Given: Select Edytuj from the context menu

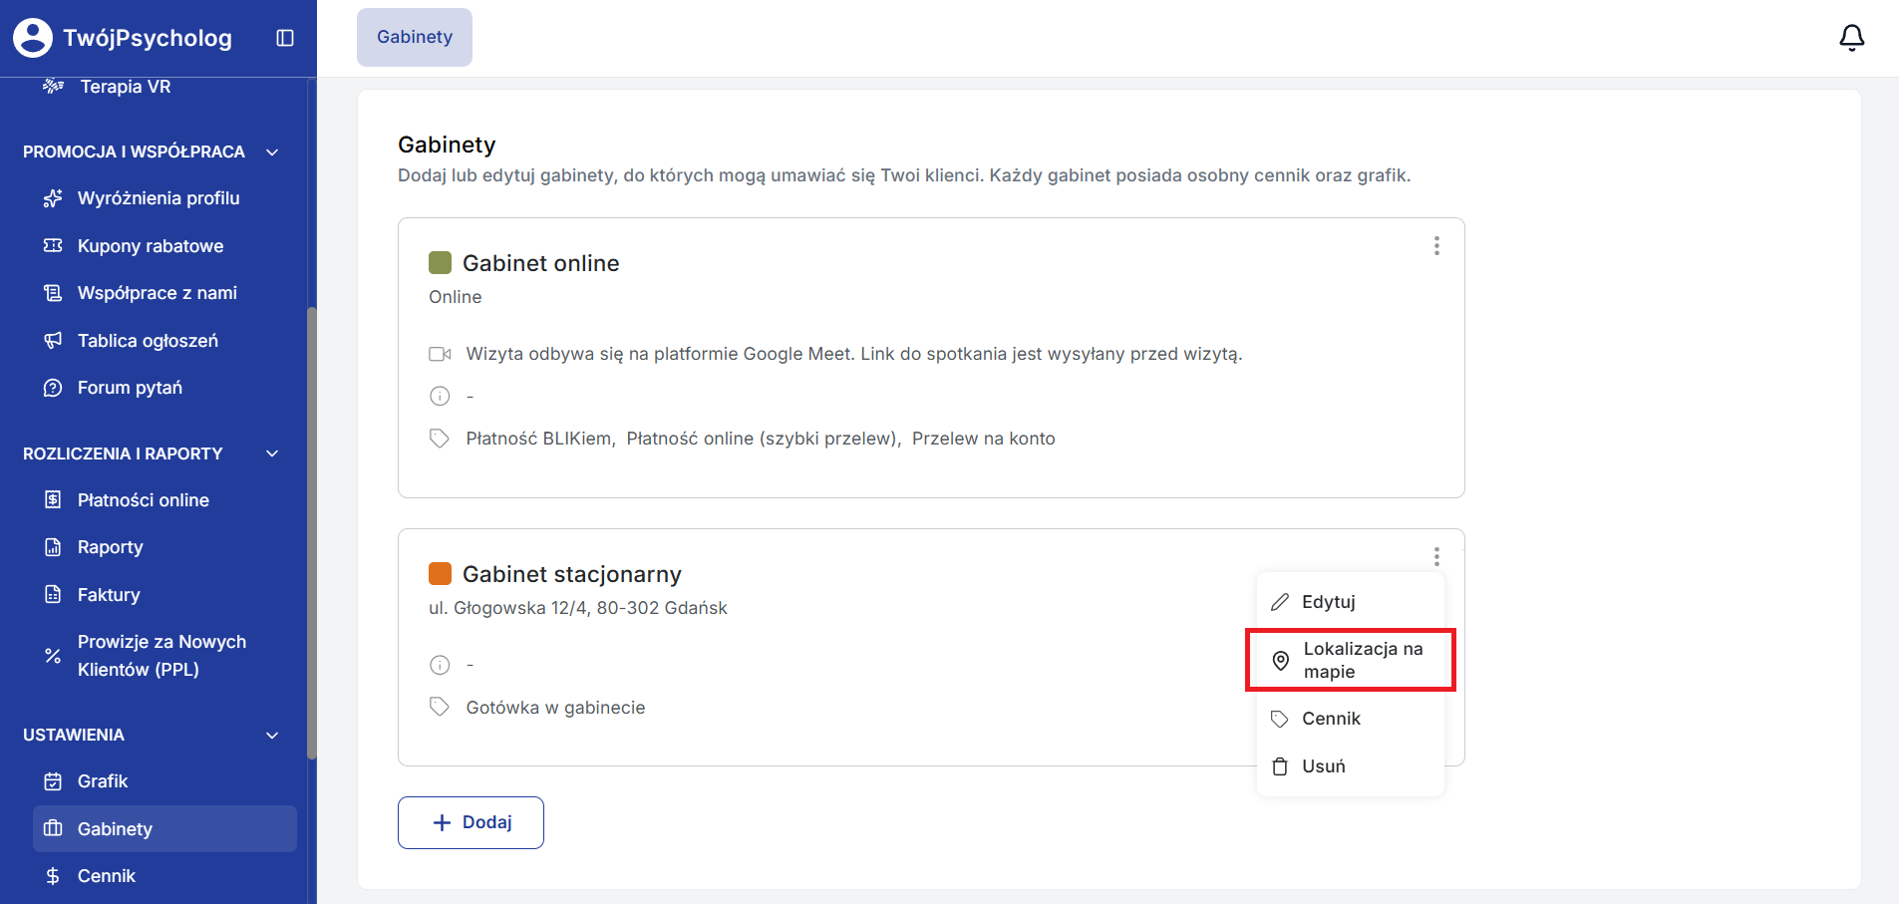Looking at the screenshot, I should click(1328, 602).
